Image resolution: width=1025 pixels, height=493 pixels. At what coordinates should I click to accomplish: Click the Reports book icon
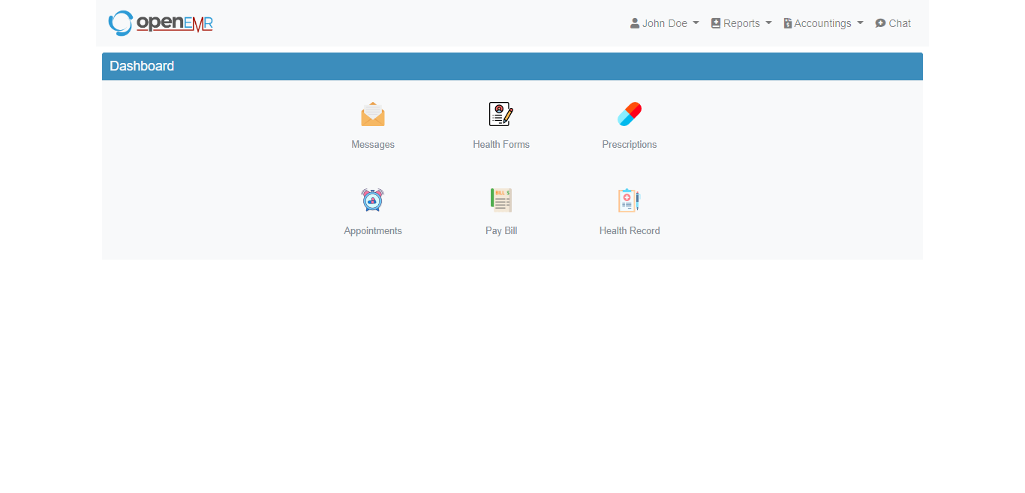coord(716,23)
